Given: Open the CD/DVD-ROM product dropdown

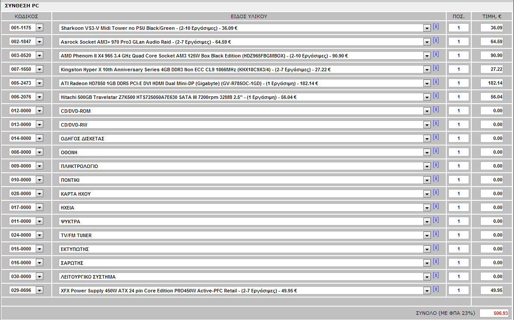Looking at the screenshot, I should click(427, 111).
